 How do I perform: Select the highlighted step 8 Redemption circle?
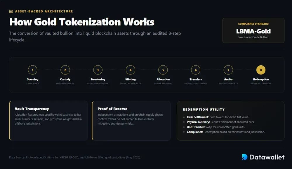[x=261, y=70]
